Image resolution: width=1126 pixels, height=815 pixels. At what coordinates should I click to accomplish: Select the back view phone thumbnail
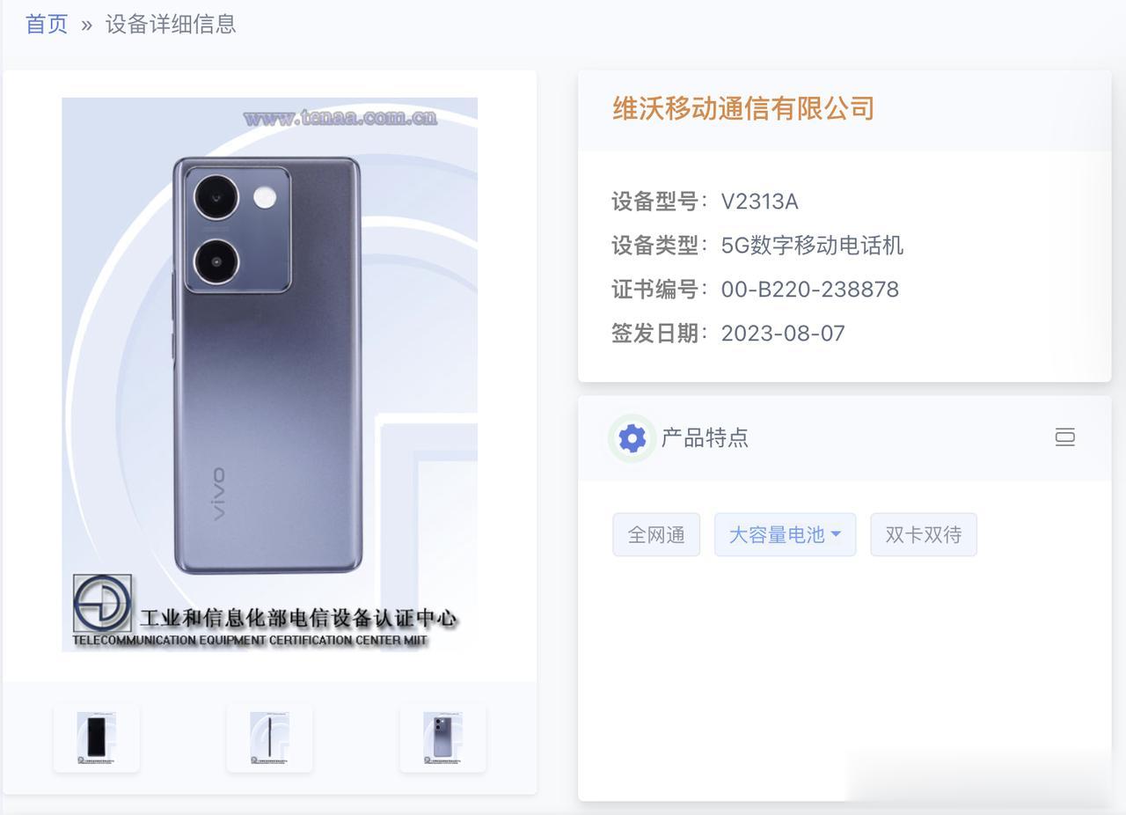442,738
